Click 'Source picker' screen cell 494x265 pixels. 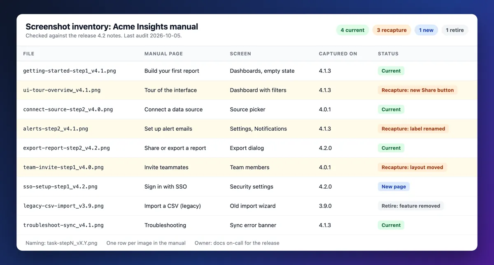[x=248, y=109]
